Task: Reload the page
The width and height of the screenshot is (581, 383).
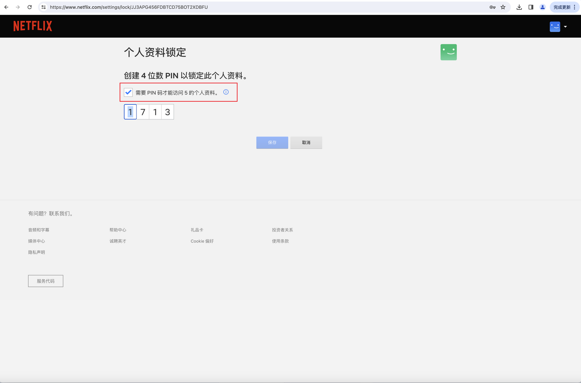Action: pos(30,7)
